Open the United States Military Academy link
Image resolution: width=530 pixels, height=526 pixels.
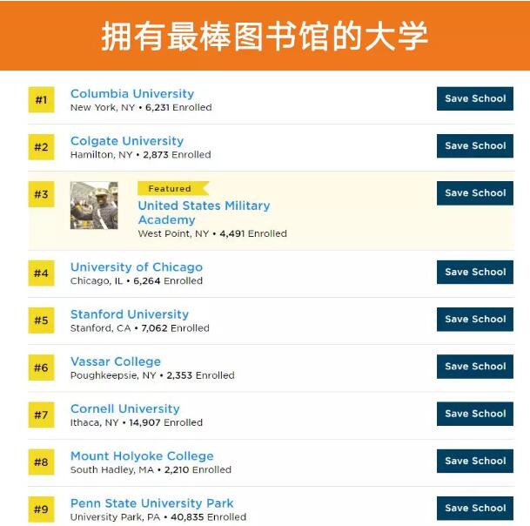click(x=205, y=212)
